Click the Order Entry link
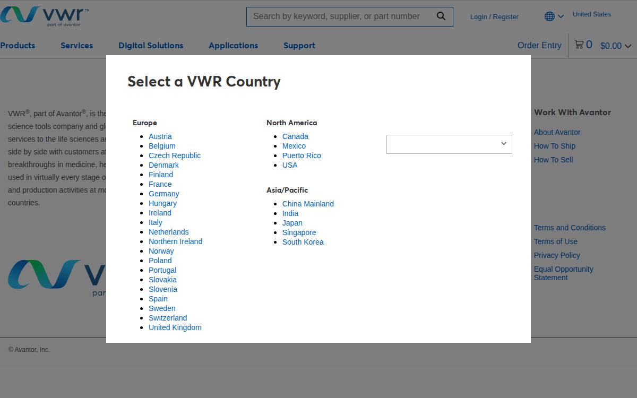 539,46
